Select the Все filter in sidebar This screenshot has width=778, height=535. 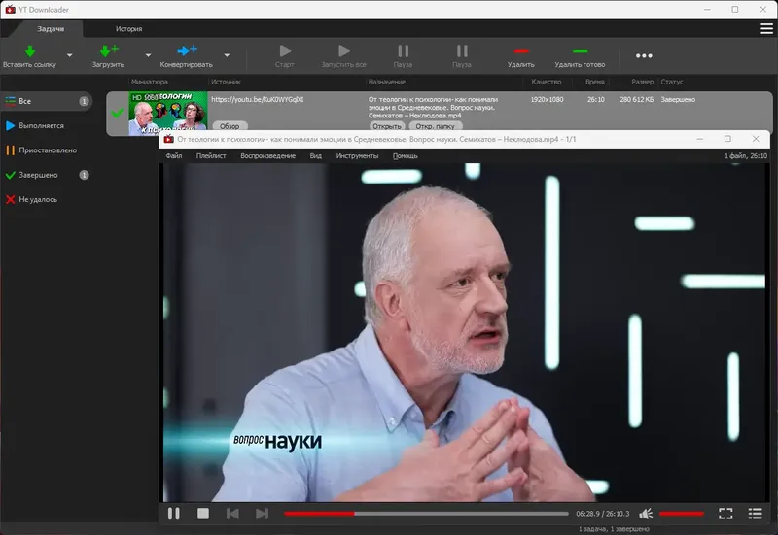pyautogui.click(x=47, y=101)
